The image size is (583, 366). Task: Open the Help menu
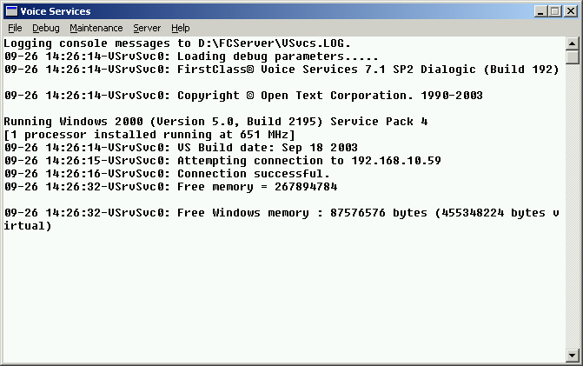click(181, 28)
